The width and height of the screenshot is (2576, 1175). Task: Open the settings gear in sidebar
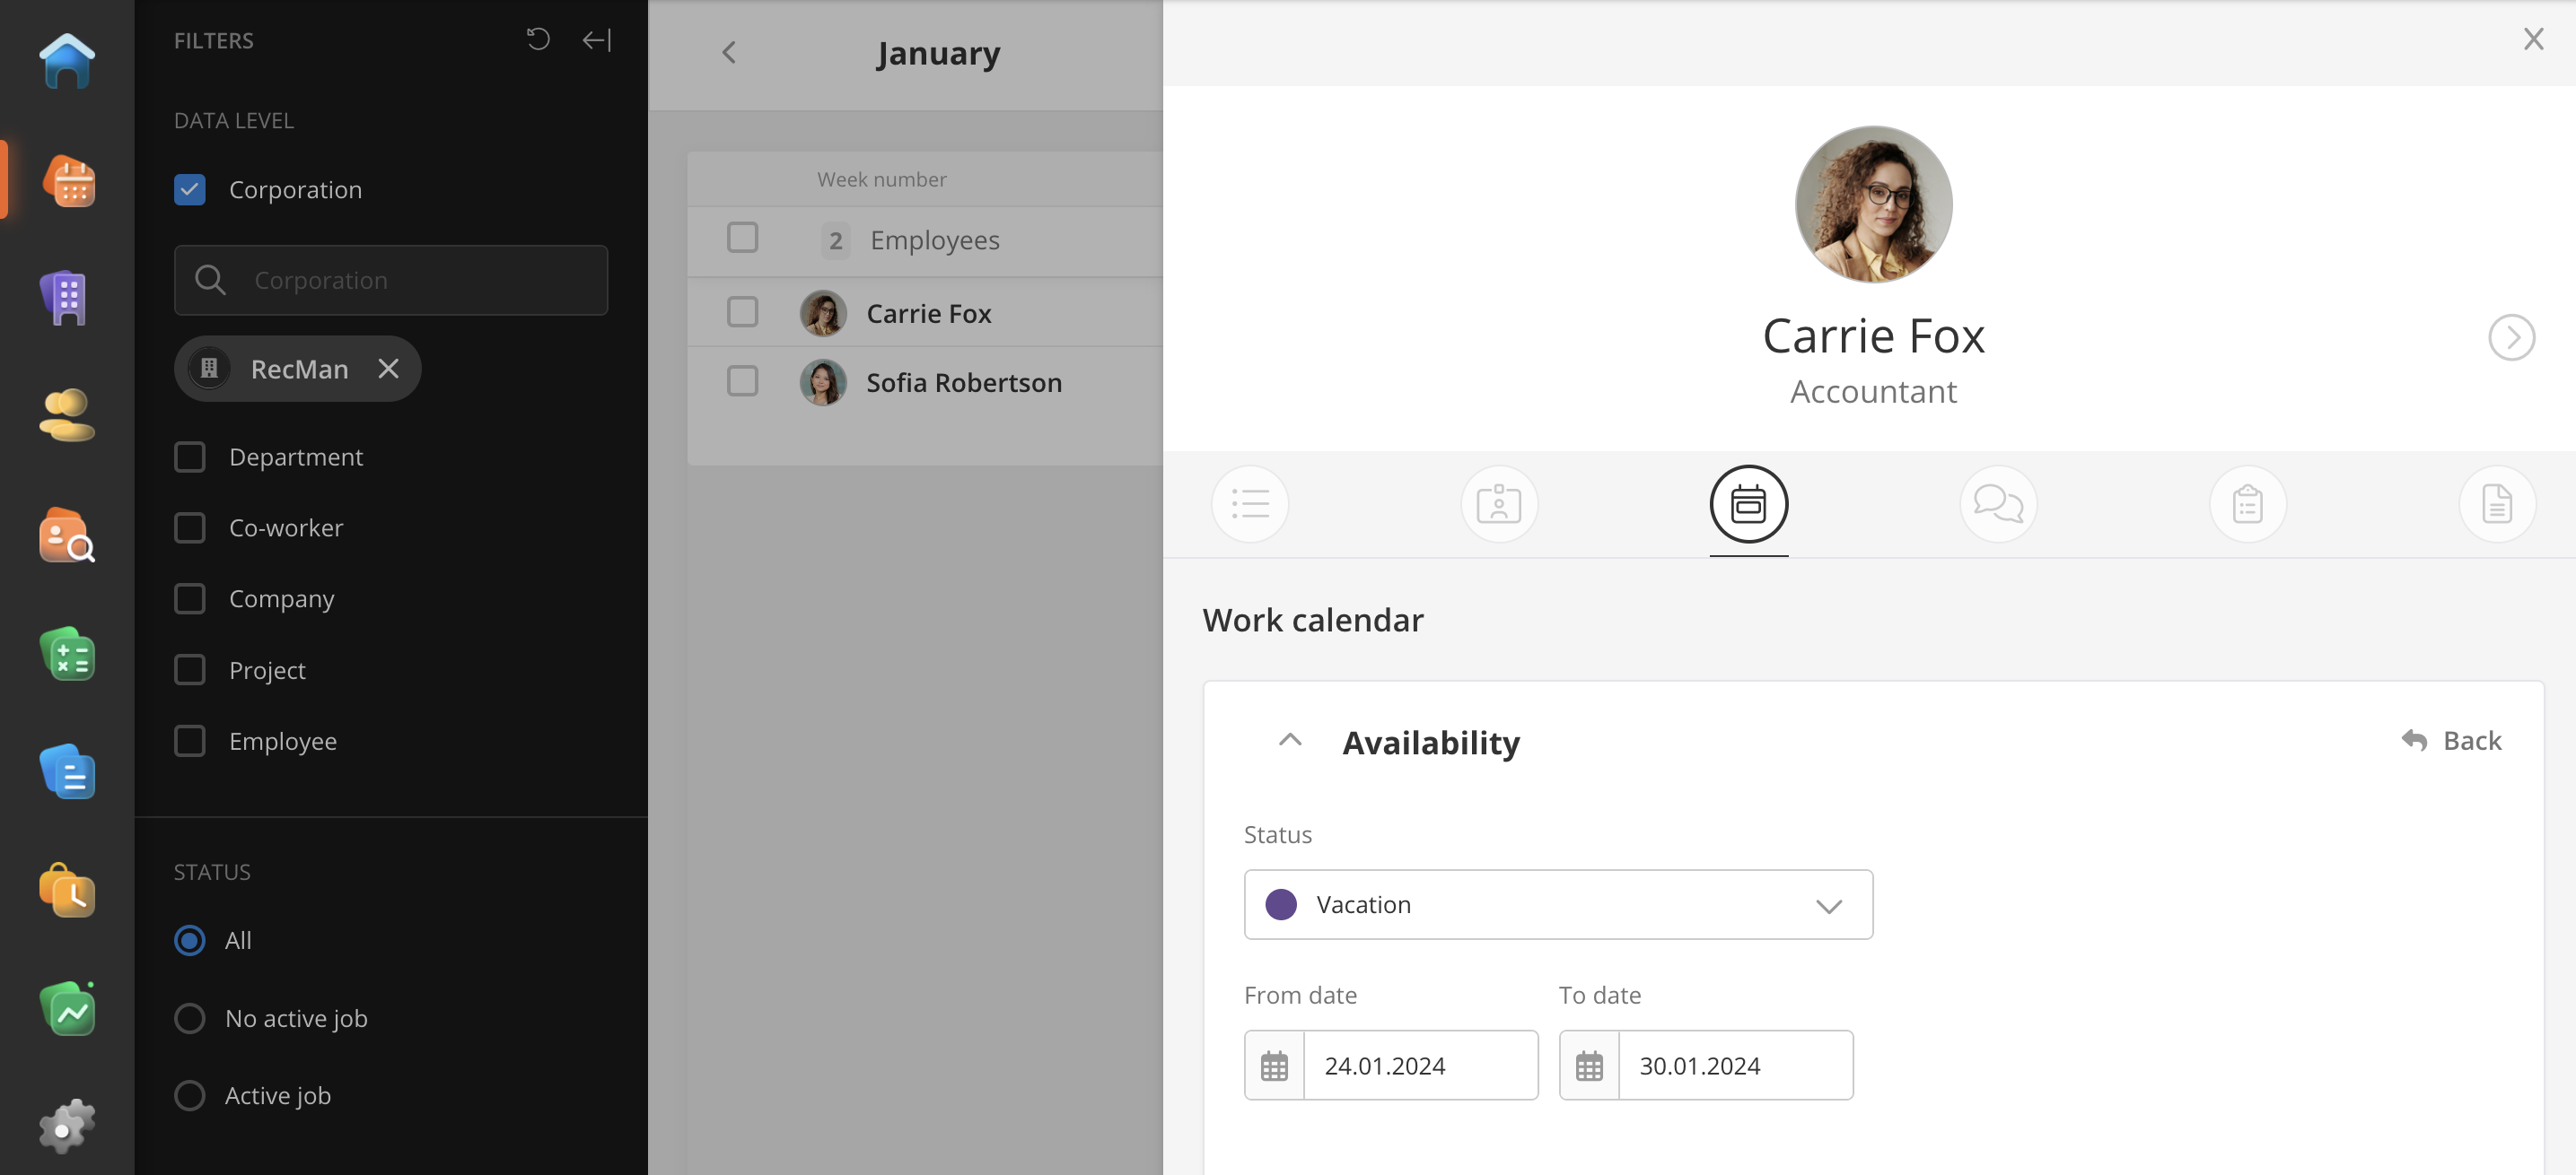(67, 1127)
